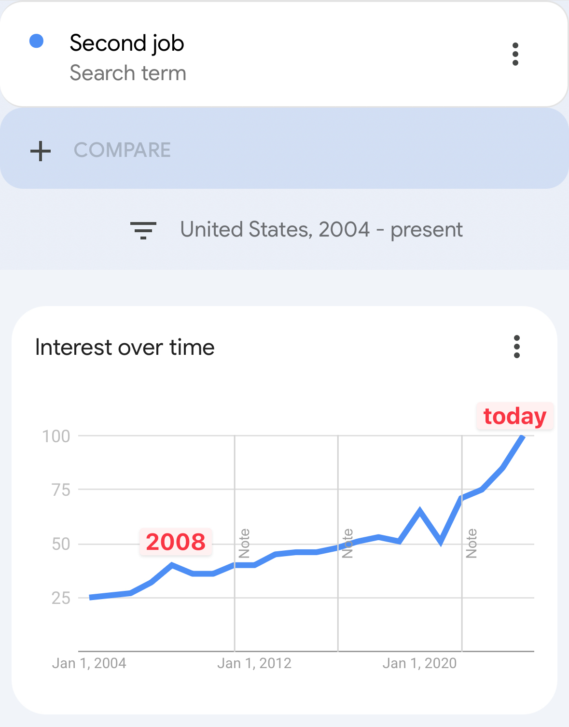This screenshot has height=727, width=569.
Task: Open United States, 2004 - present filter
Action: pyautogui.click(x=321, y=229)
